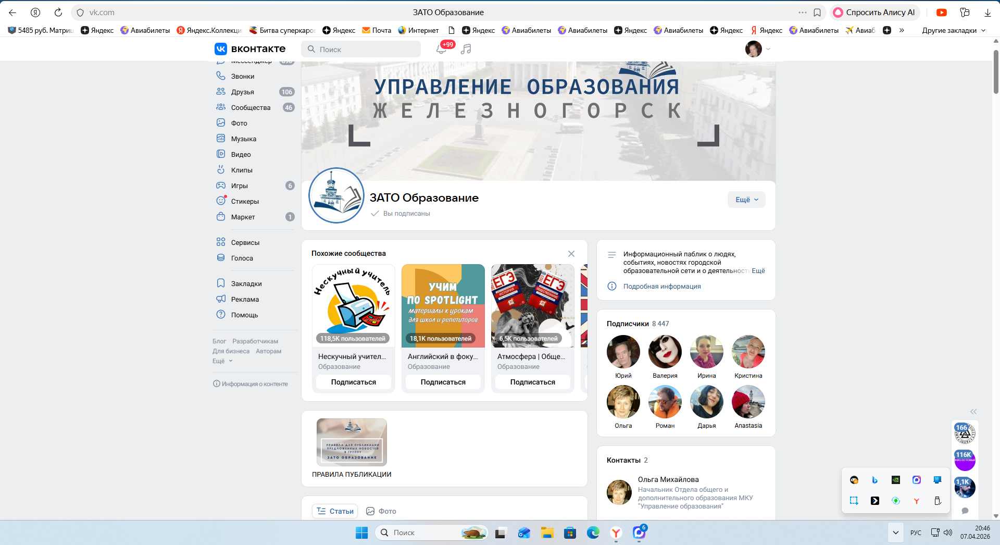Subscribe to Нескучный учитель community
This screenshot has height=545, width=1000.
click(354, 382)
